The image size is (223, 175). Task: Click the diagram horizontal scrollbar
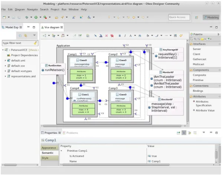(x=112, y=126)
